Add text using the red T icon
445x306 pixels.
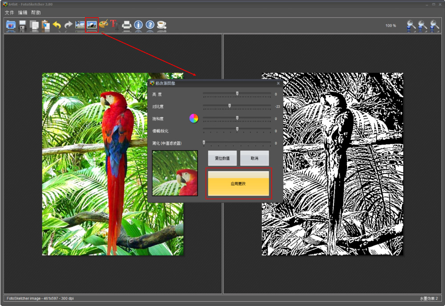(x=114, y=25)
